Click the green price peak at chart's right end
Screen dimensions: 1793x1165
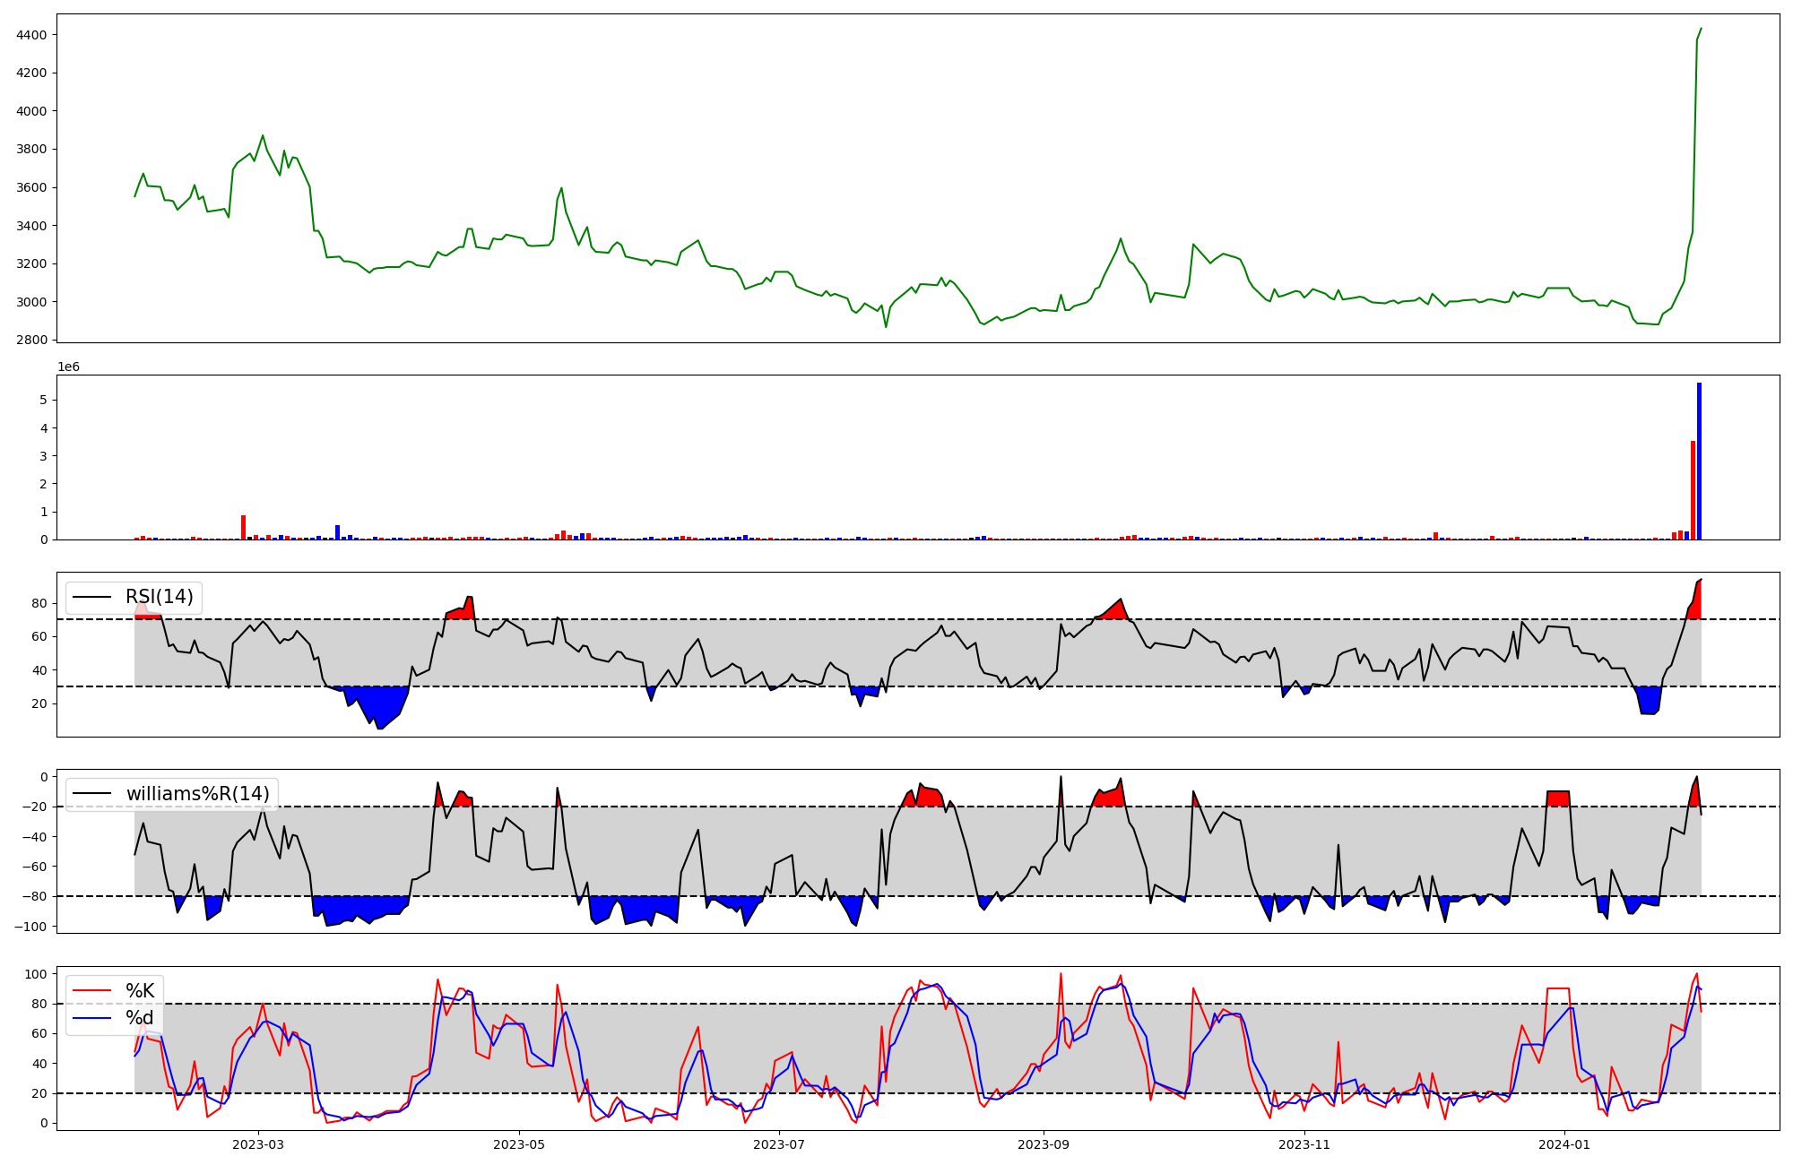click(1701, 30)
